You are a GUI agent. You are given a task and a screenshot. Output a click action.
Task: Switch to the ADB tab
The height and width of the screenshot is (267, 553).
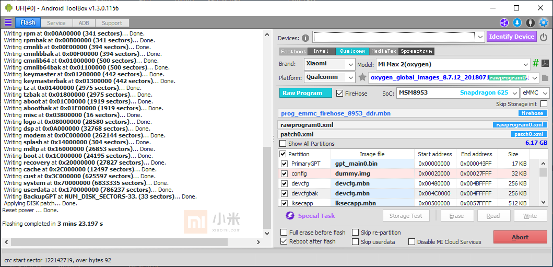tap(84, 23)
